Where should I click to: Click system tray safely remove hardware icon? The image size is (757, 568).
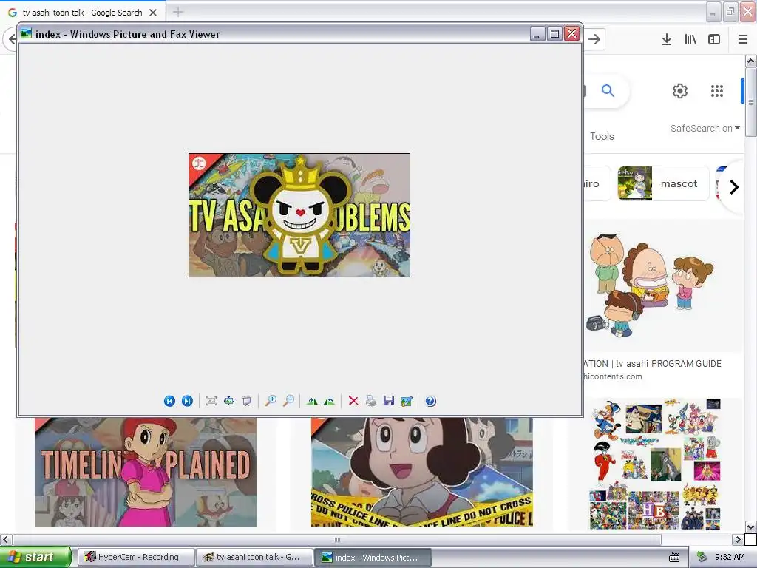click(702, 557)
